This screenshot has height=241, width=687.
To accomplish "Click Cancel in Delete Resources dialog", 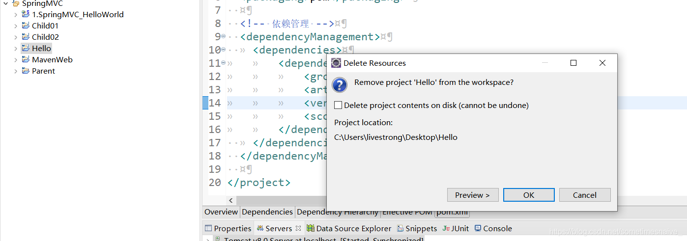I will 585,195.
